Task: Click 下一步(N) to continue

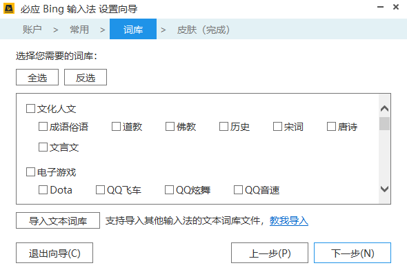Action: click(x=353, y=253)
